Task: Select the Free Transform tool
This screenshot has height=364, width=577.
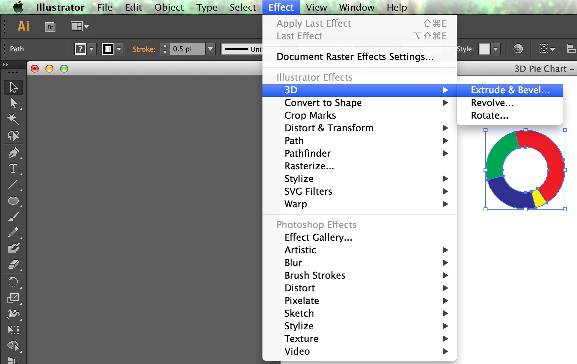Action: click(x=13, y=330)
